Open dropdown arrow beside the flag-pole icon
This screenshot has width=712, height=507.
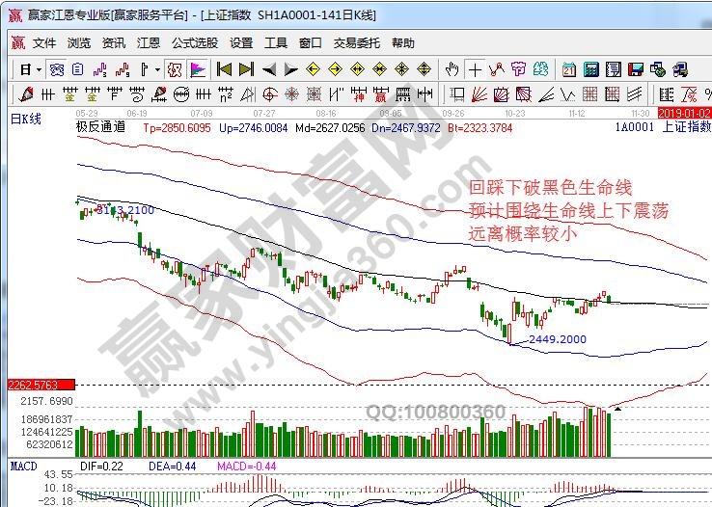[x=156, y=69]
